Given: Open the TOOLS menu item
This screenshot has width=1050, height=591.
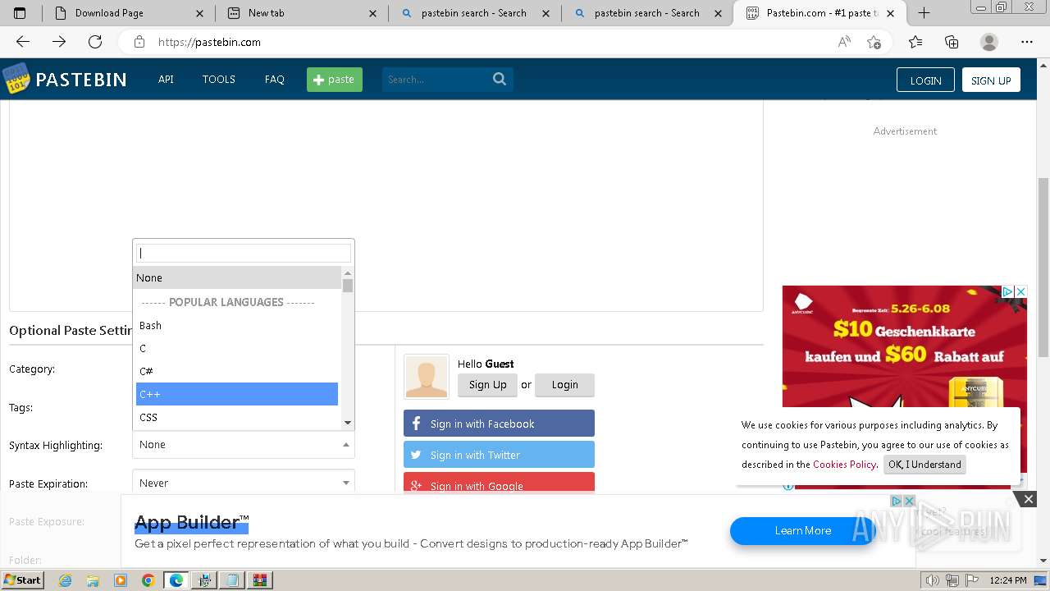Looking at the screenshot, I should (219, 80).
